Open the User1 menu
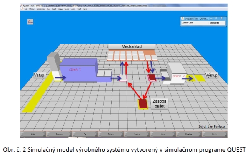The width and height of the screenshot is (250, 154). click(x=73, y=9)
